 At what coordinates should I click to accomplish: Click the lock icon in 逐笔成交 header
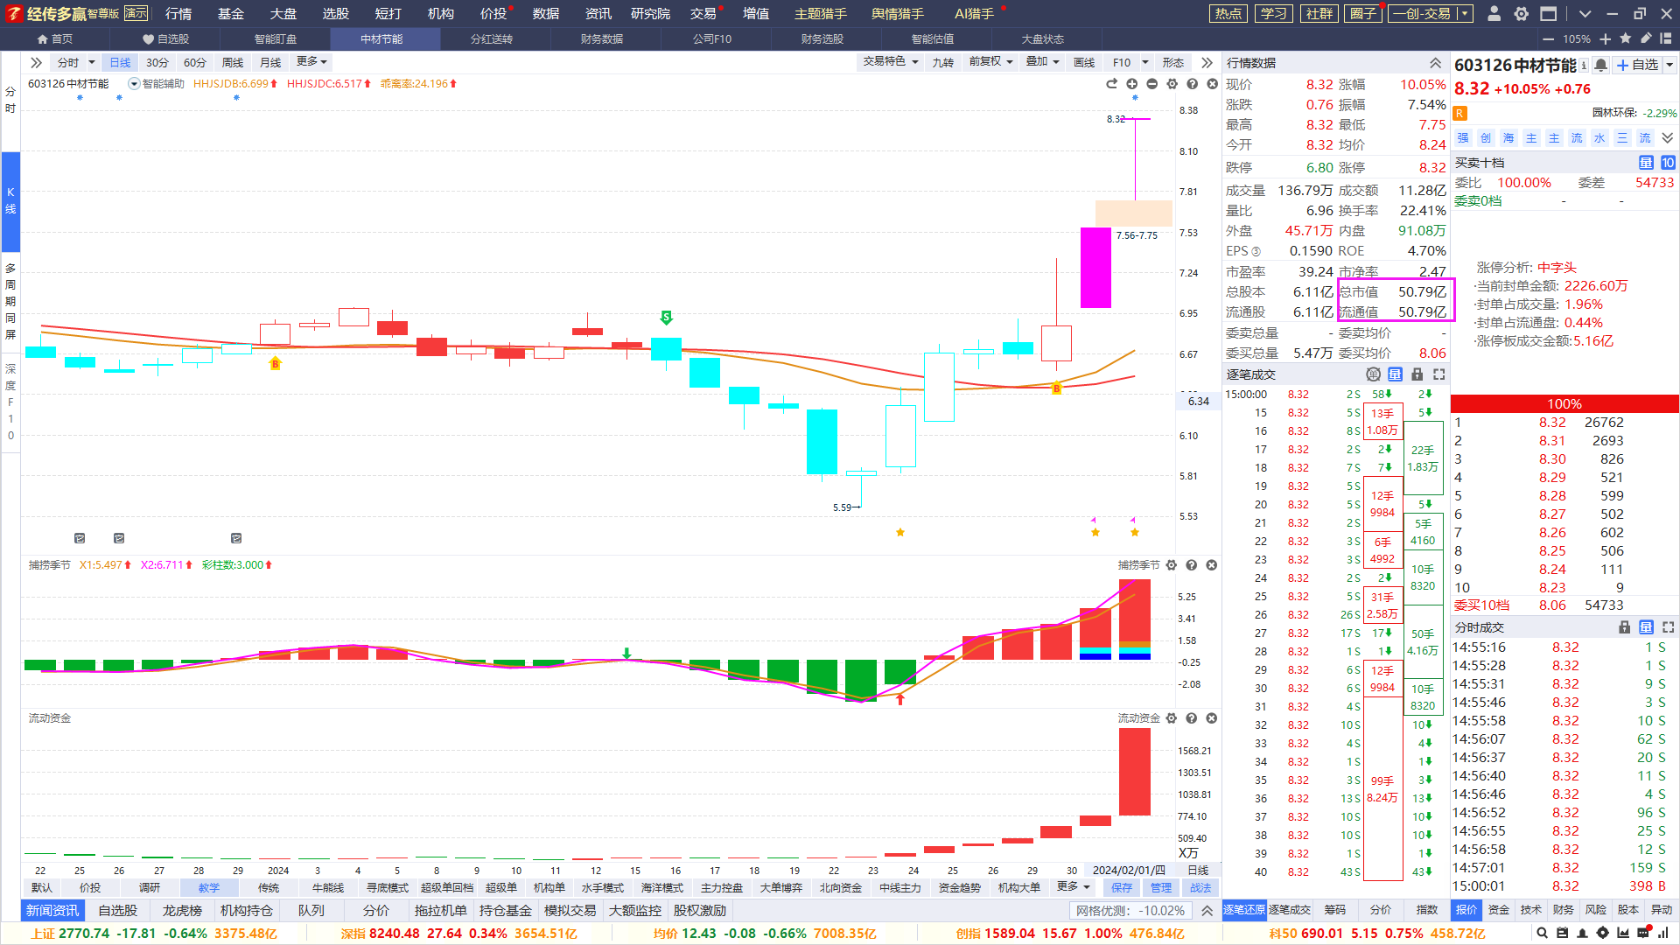pyautogui.click(x=1417, y=374)
